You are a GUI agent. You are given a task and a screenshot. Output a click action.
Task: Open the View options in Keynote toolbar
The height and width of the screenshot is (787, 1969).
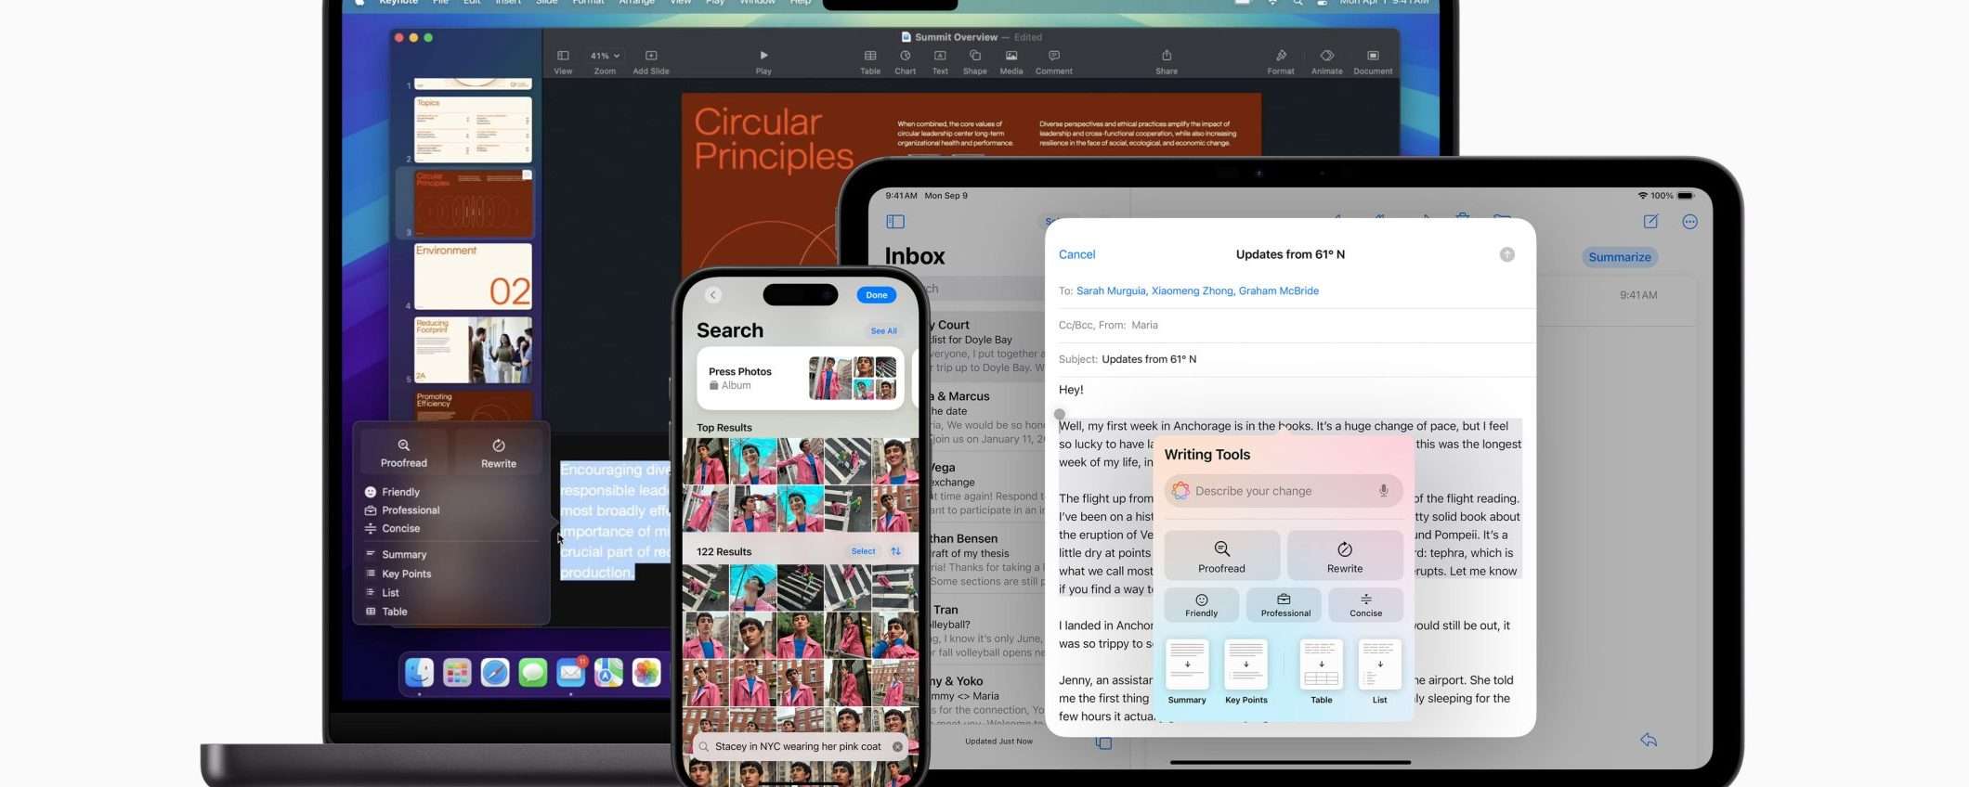[563, 61]
